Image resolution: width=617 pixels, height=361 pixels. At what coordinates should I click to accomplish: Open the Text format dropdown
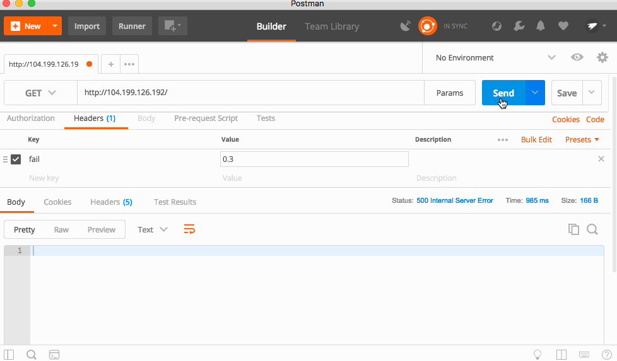[x=153, y=230]
